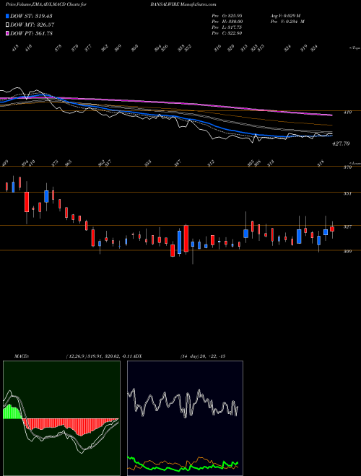Click the 'Pre V: 0.234 M' volume value
Image resolution: width=361 pixels, height=476 pixels.
287,22
